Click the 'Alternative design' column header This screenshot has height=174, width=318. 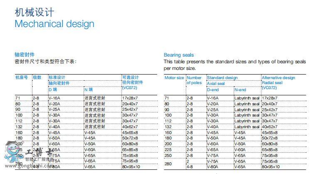click(278, 78)
